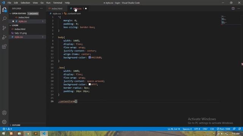Open the feedback icon in status bar
Screen dimensions: 243x136
234,129
